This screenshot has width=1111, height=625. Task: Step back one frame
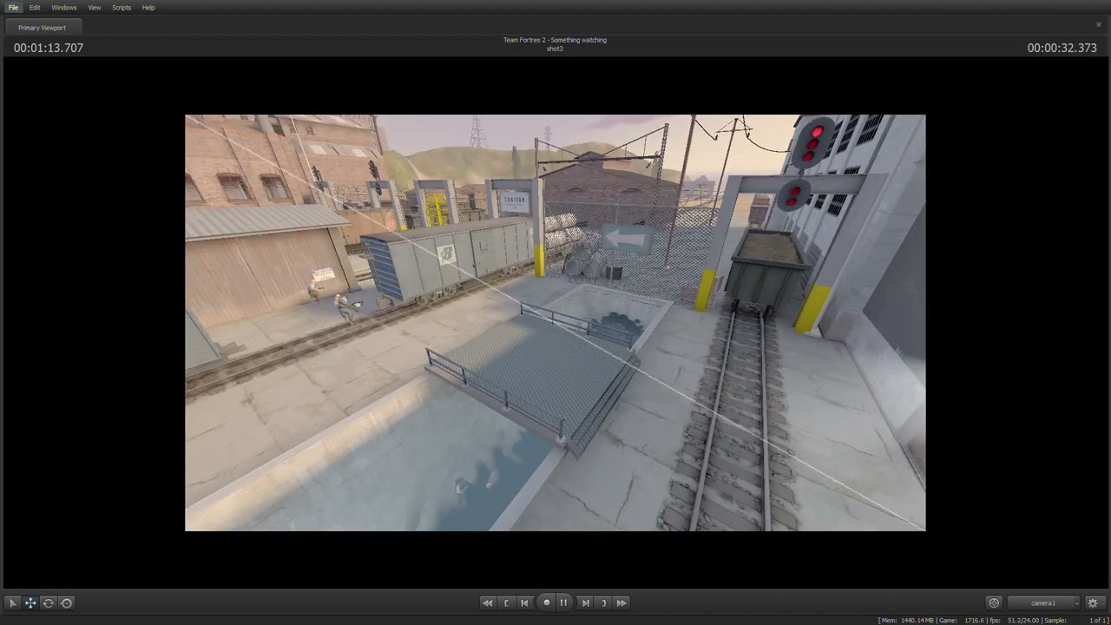point(524,602)
